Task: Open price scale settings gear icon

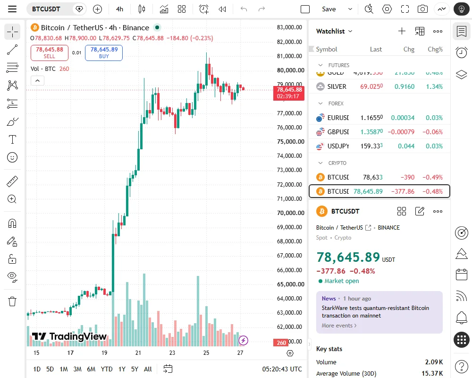Action: (x=290, y=353)
